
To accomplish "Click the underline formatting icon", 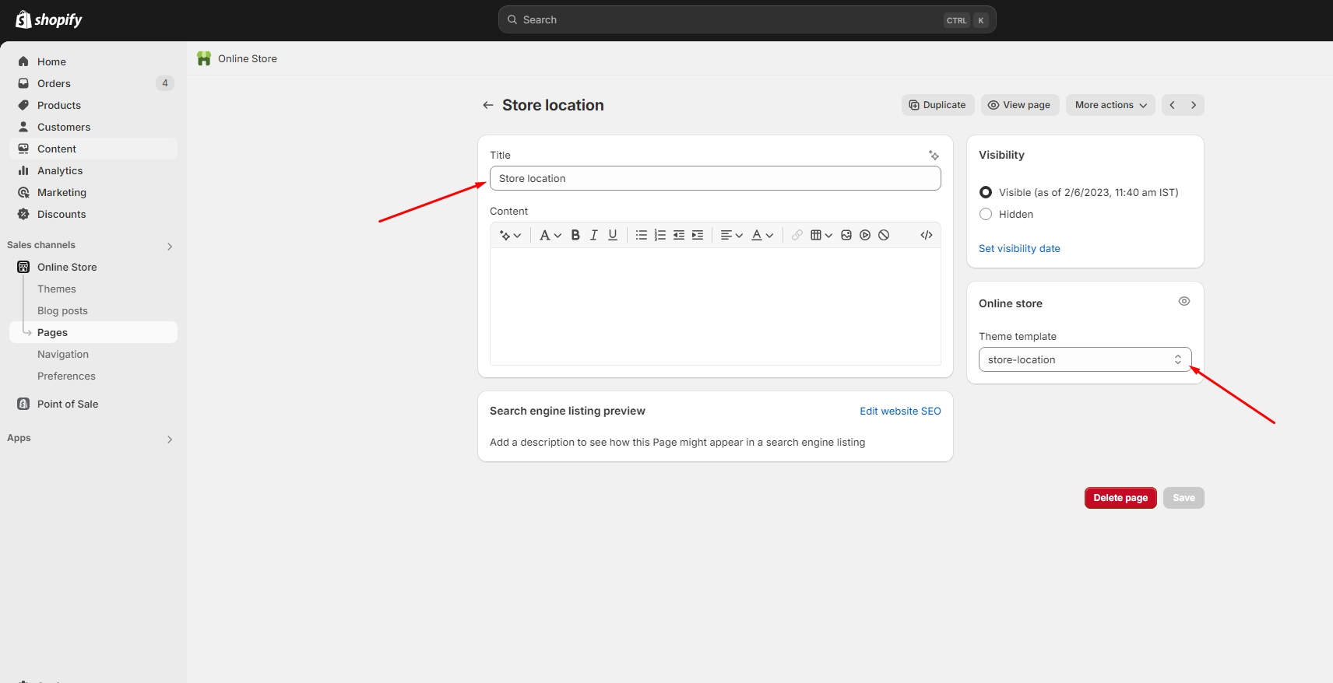I will [613, 235].
